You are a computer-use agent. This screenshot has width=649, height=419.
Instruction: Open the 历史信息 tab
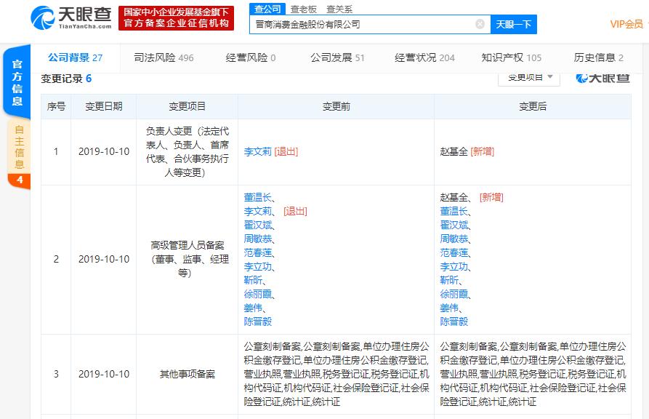point(598,57)
